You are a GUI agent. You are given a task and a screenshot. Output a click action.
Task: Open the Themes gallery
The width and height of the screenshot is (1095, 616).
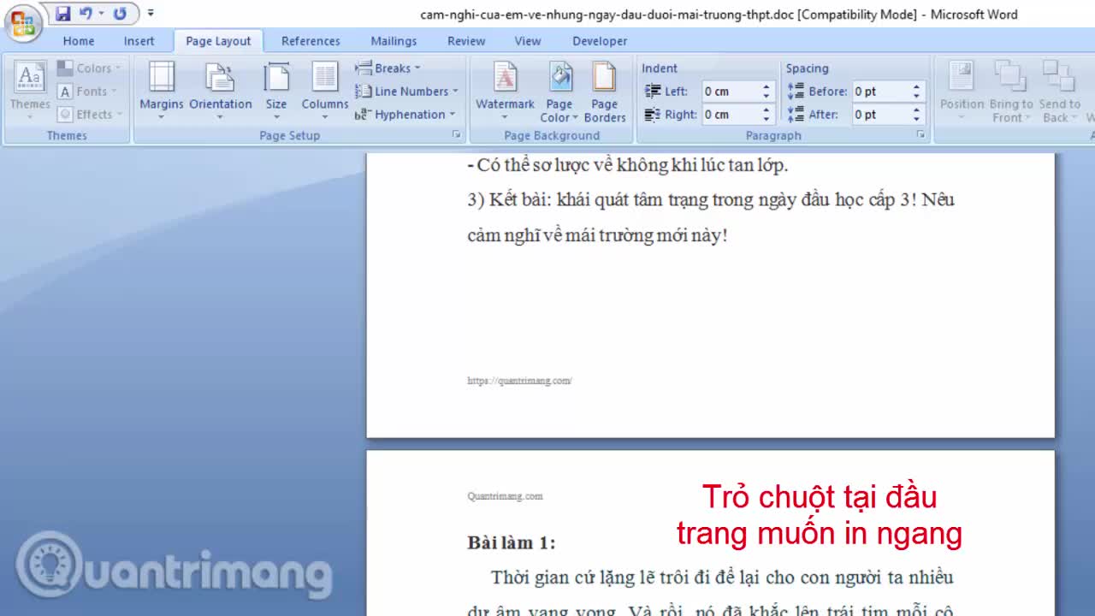(30, 91)
